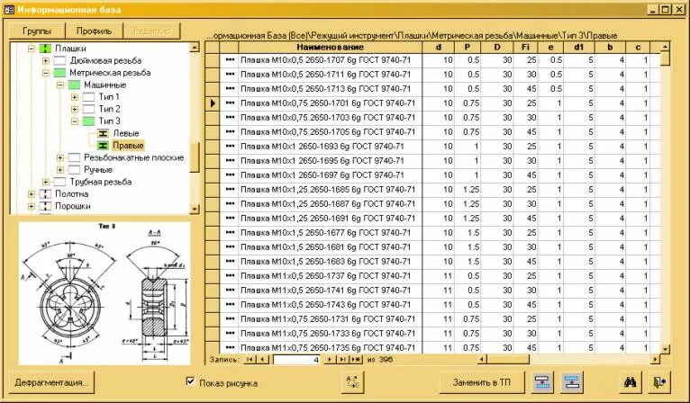
Task: Go to next record navigation button
Action: click(x=329, y=360)
